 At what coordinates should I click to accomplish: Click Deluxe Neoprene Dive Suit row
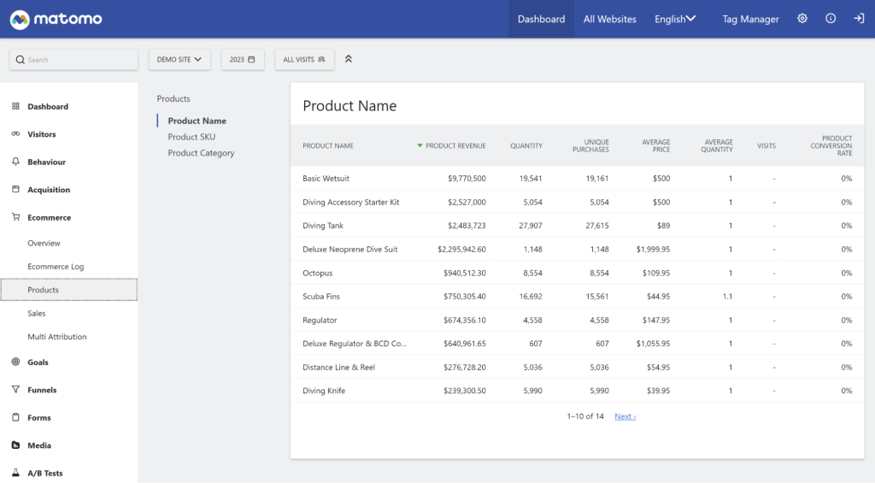pos(577,249)
